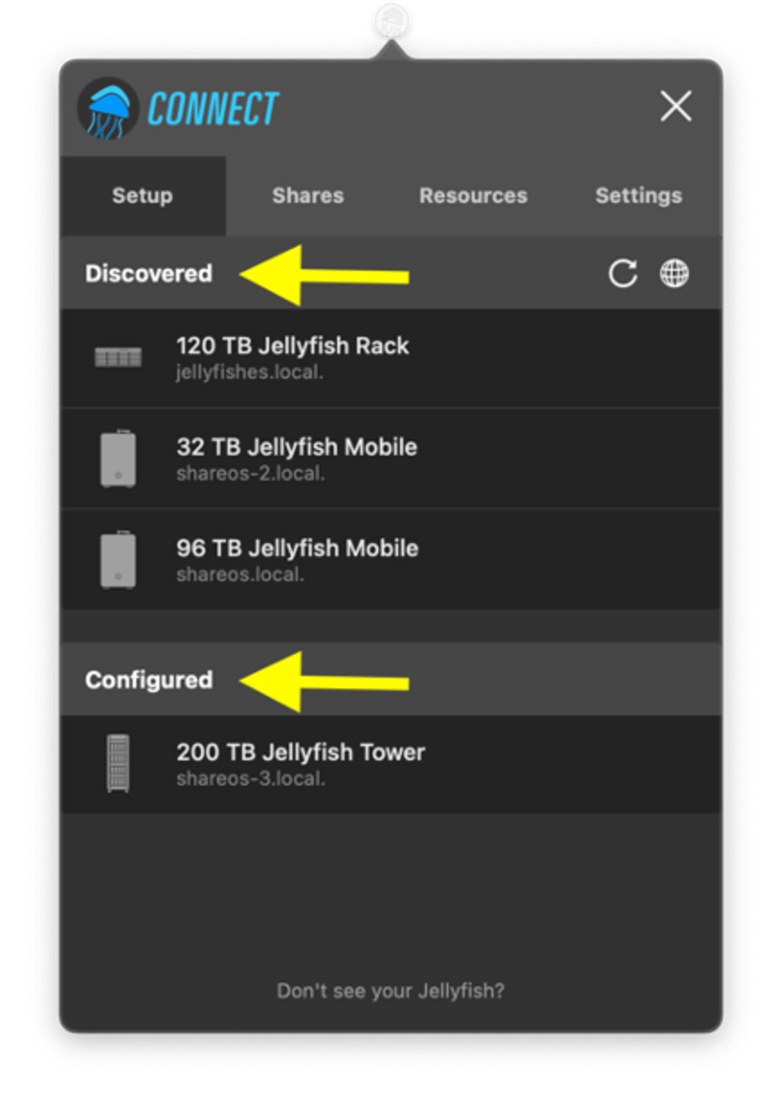Viewport: 782px width, 1101px height.
Task: Click the rack icon for 120 TB Jellyfish
Action: [118, 357]
